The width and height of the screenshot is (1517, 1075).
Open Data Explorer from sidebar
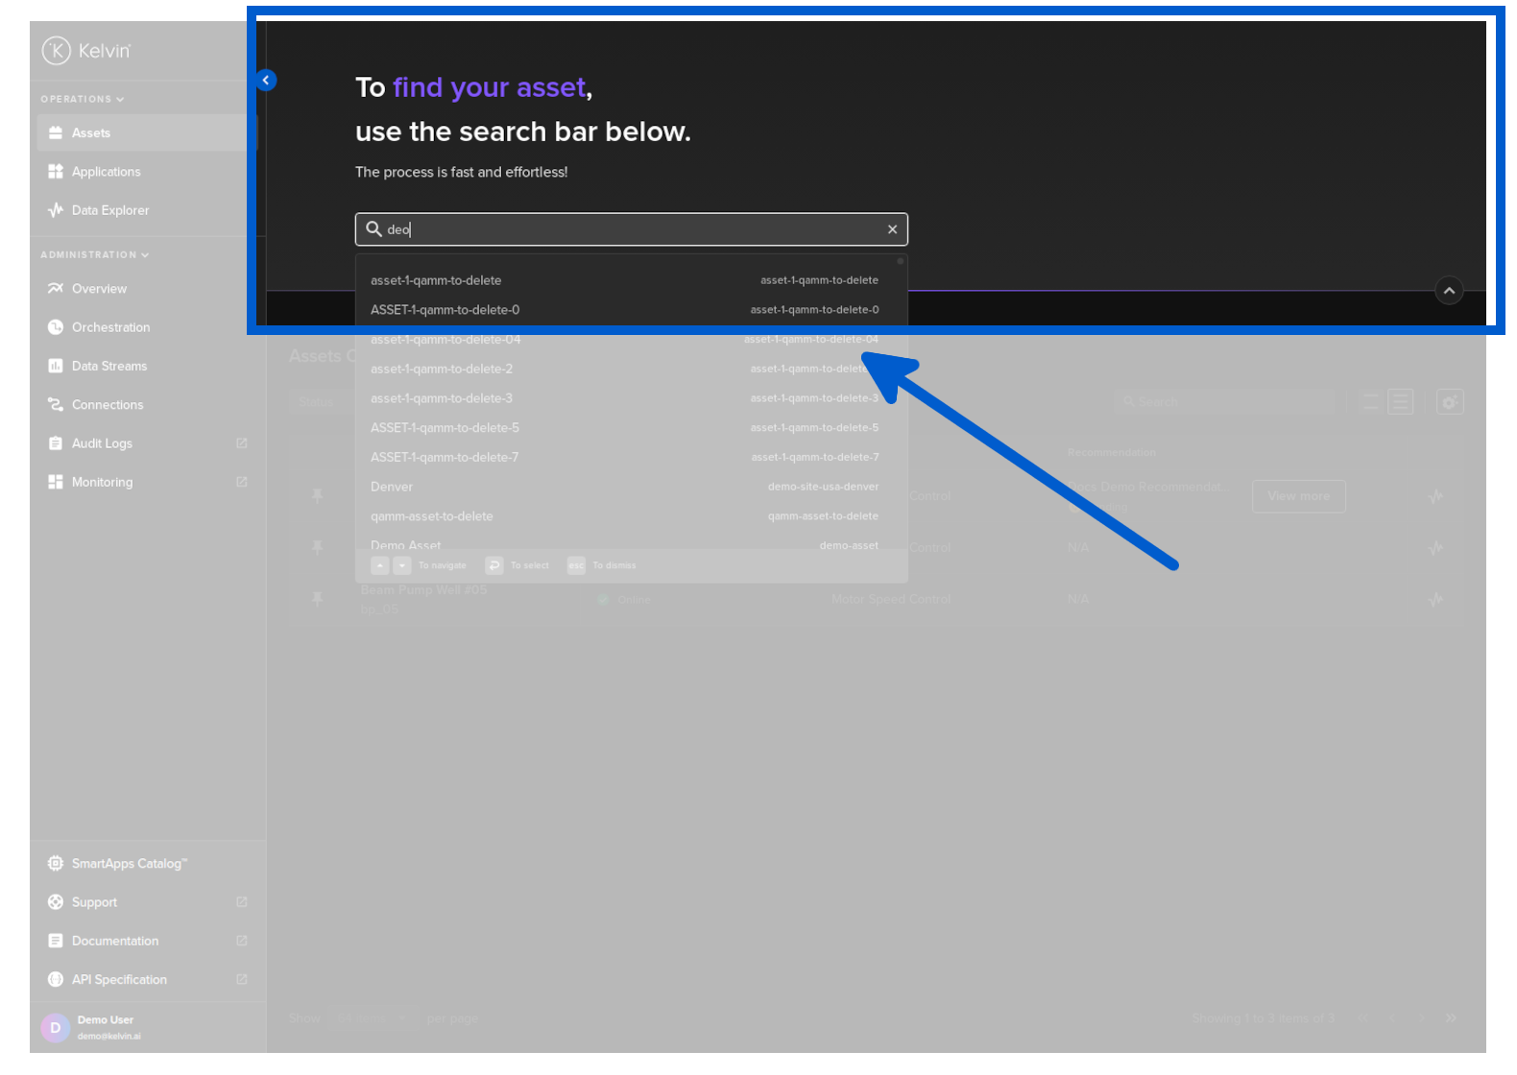click(x=109, y=210)
